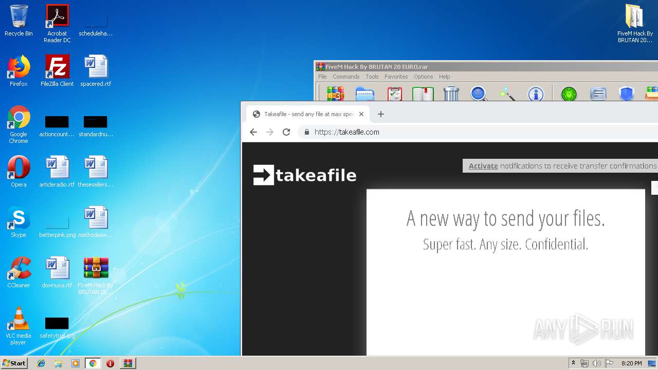The width and height of the screenshot is (658, 370).
Task: Click Chrome forward arrow
Action: pyautogui.click(x=270, y=132)
